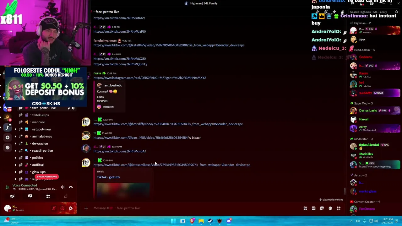Viewport: 402px width, 226px height.
Task: Expand reactii-pe-live channel threads
Action: pyautogui.click(x=16, y=151)
